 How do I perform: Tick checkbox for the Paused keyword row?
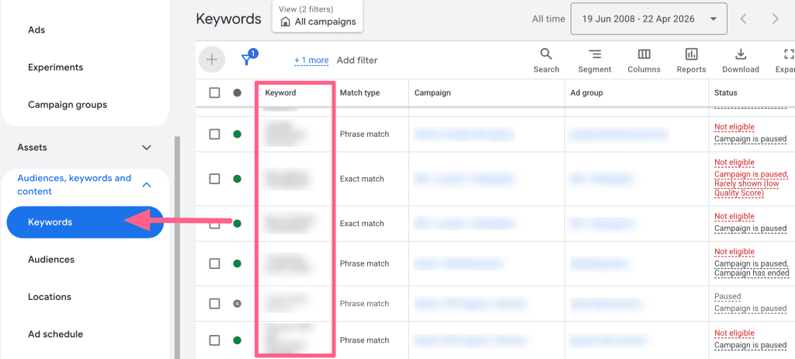coord(214,304)
